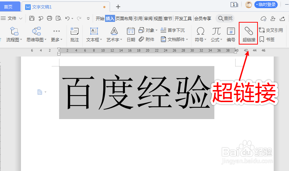Click the Hyperlink (超链接) button
Screen dimensions: 289x171
coord(249,34)
